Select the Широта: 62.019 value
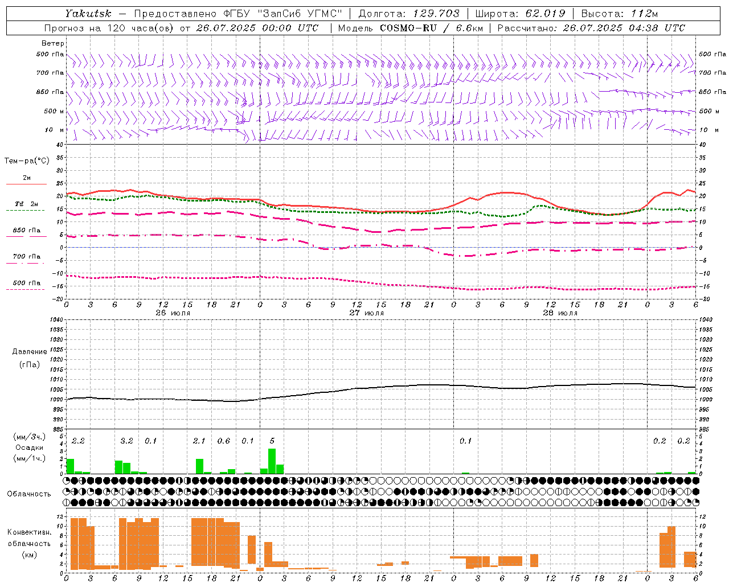 pyautogui.click(x=520, y=14)
